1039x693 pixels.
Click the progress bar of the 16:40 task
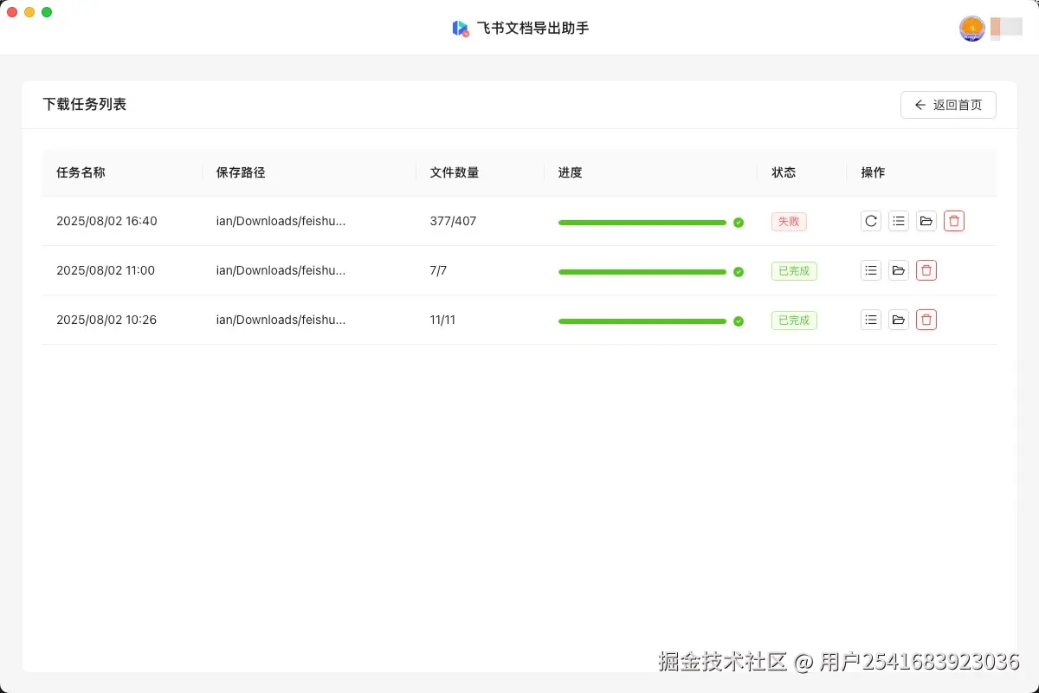click(x=642, y=222)
